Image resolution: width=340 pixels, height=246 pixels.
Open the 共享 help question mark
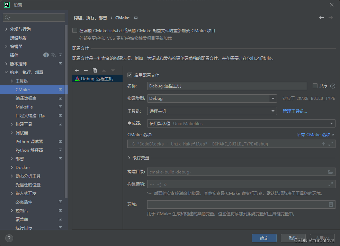pyautogui.click(x=333, y=86)
